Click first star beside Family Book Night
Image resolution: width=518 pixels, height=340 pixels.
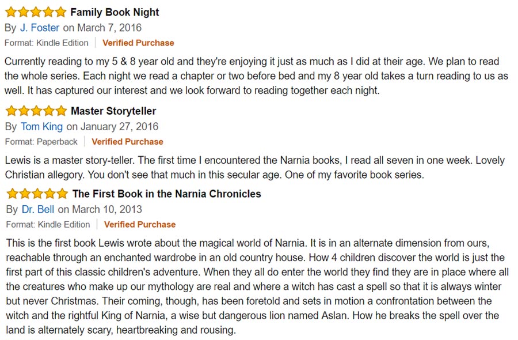click(11, 12)
